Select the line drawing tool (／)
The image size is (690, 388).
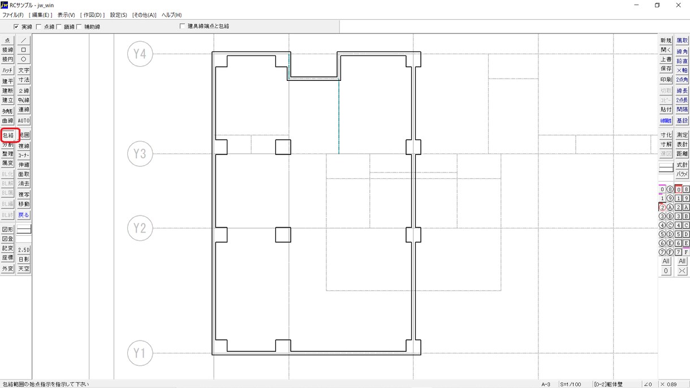coord(24,41)
